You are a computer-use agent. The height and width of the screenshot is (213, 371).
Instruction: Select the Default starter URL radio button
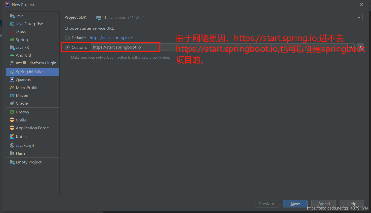coord(67,38)
